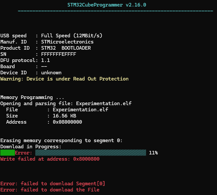Click the failed to download Segment[0] error
The image size is (217, 195).
(x=52, y=184)
